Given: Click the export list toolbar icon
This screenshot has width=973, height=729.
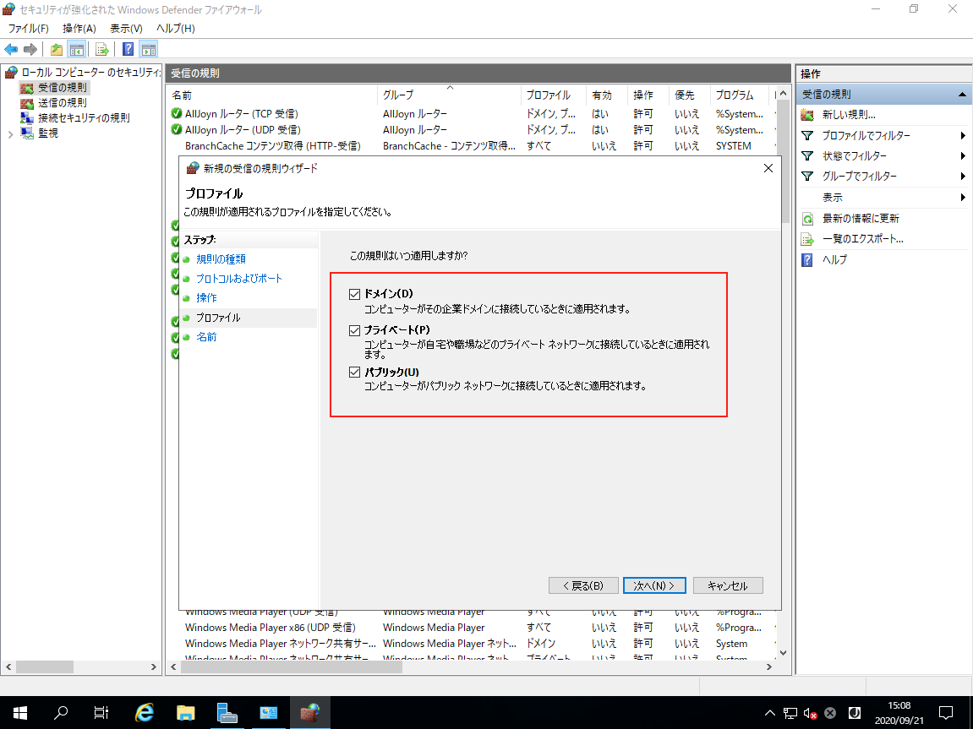Looking at the screenshot, I should 102,49.
